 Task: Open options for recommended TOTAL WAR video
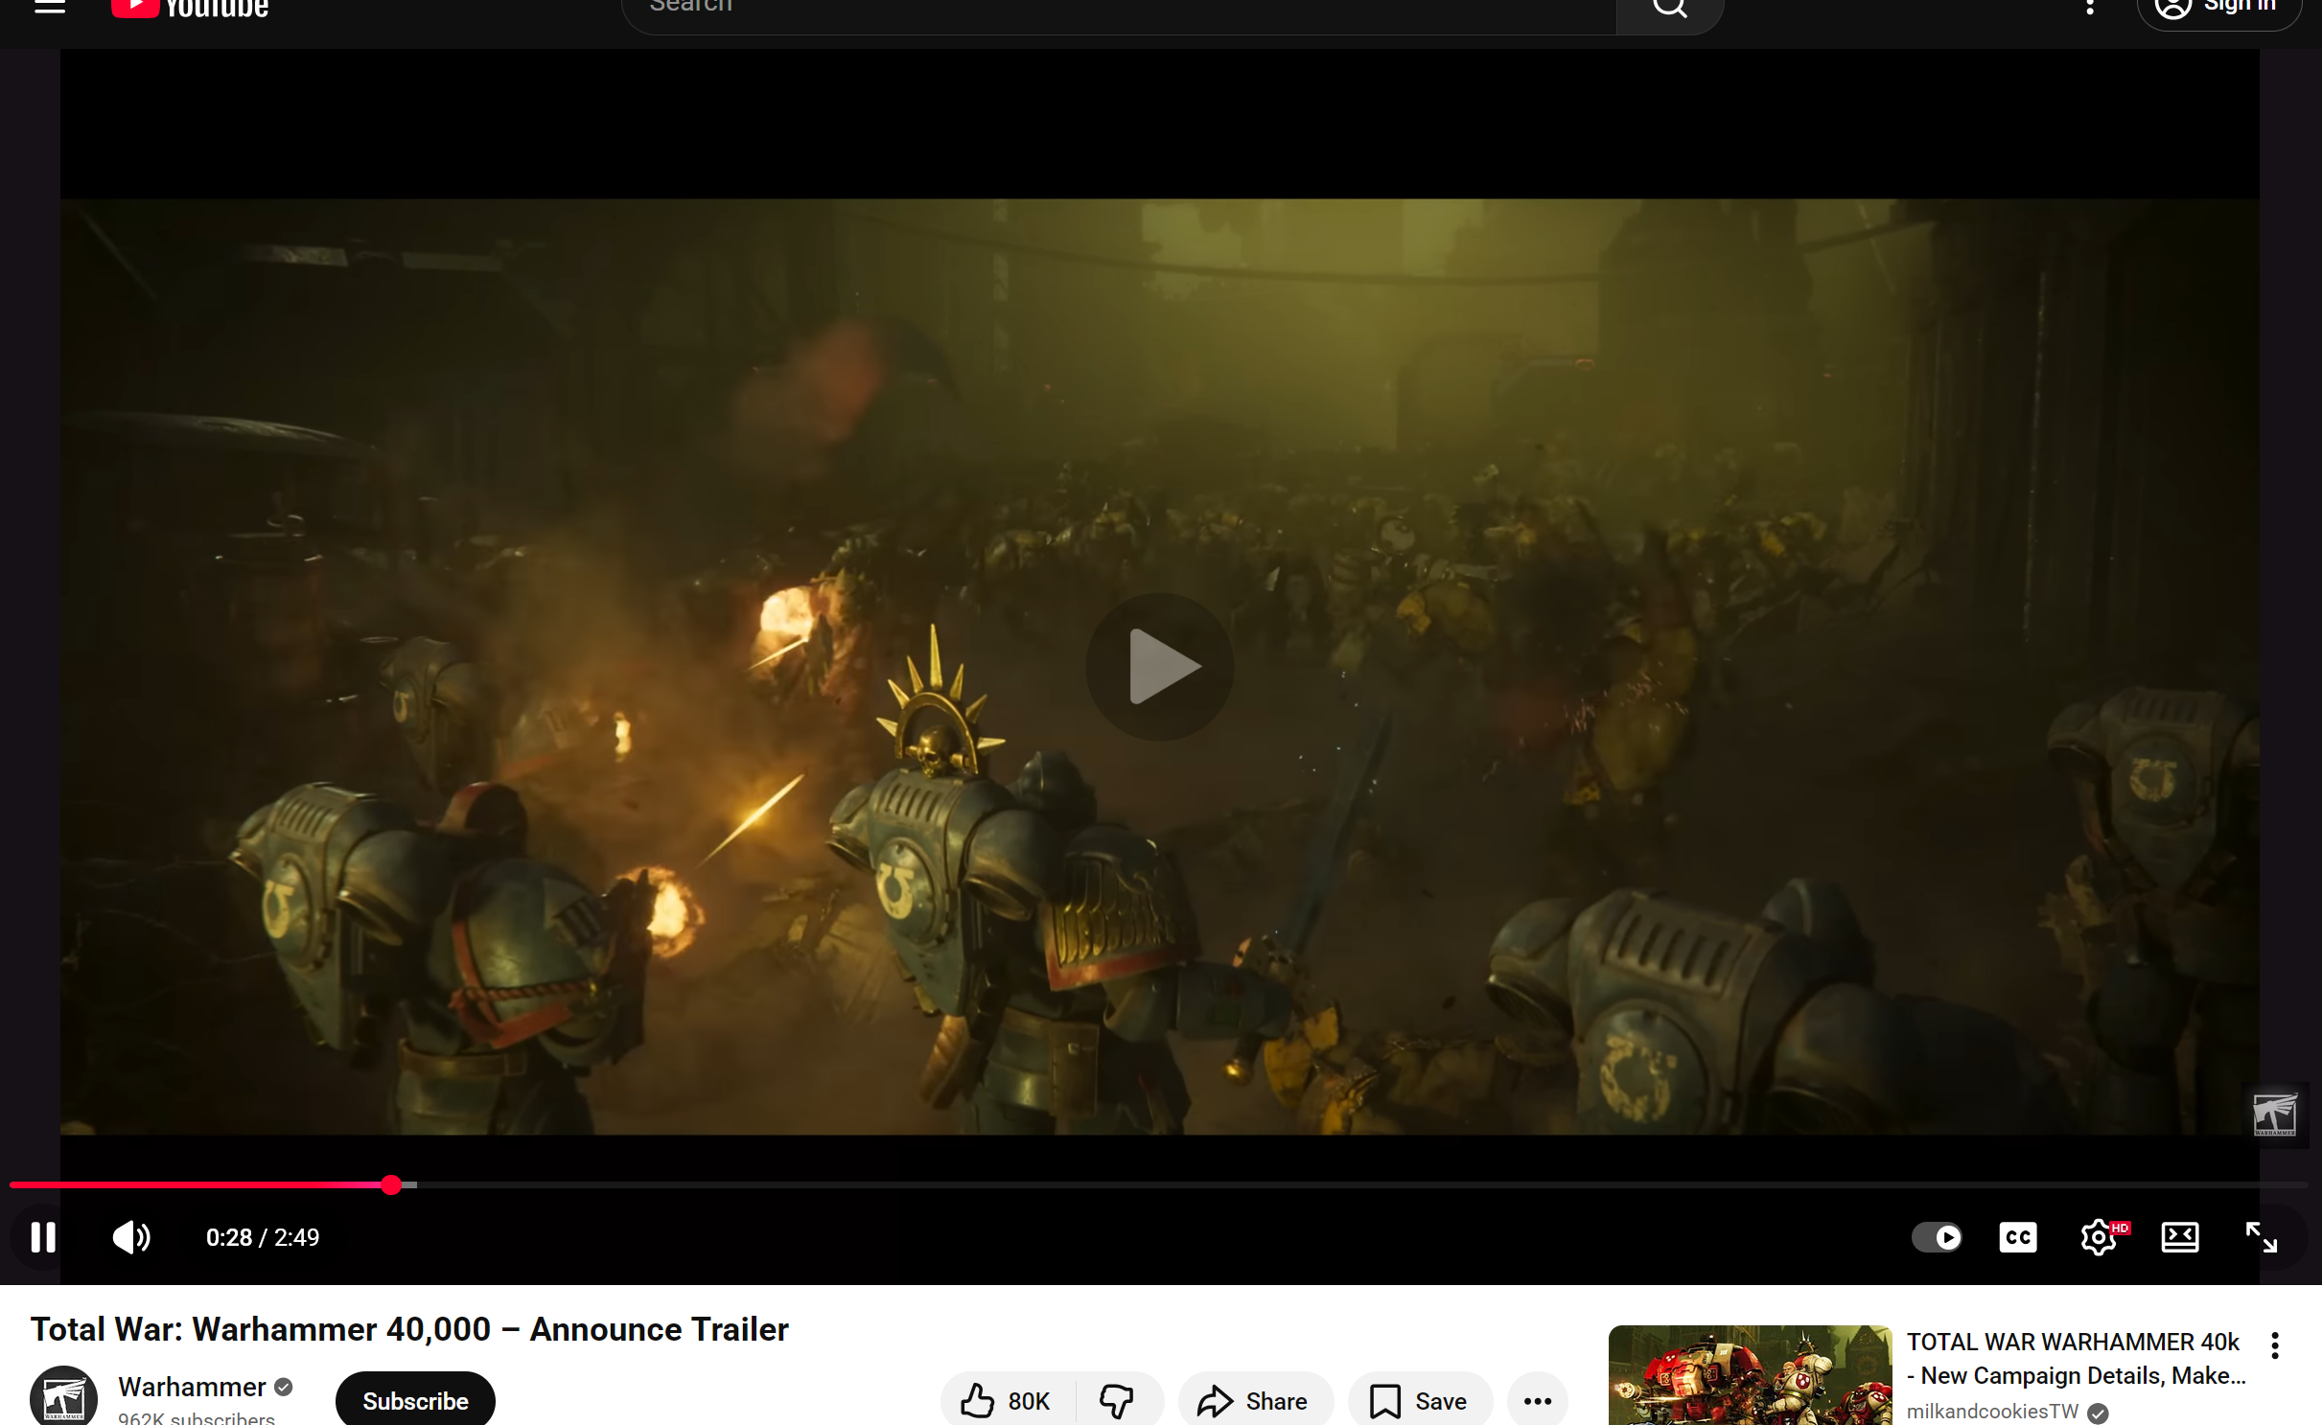(x=2274, y=1345)
